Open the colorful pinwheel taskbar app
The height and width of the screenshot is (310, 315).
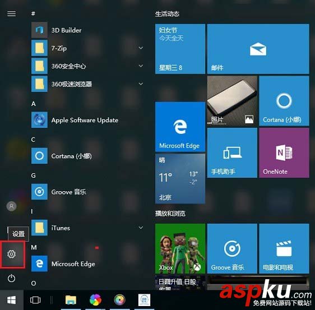pos(95,300)
